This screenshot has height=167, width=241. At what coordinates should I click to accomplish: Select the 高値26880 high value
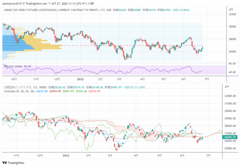134,10
